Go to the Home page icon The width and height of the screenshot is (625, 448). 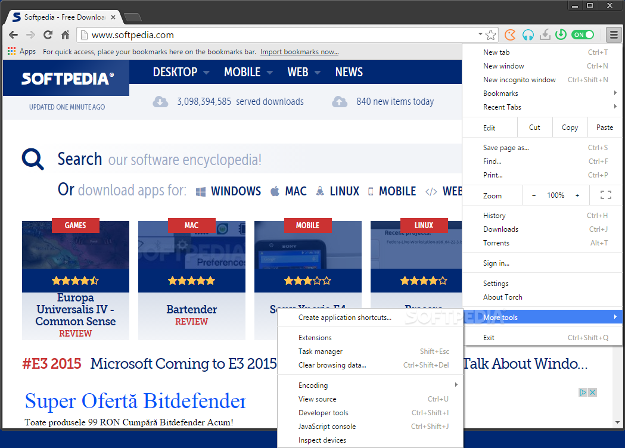tap(66, 35)
